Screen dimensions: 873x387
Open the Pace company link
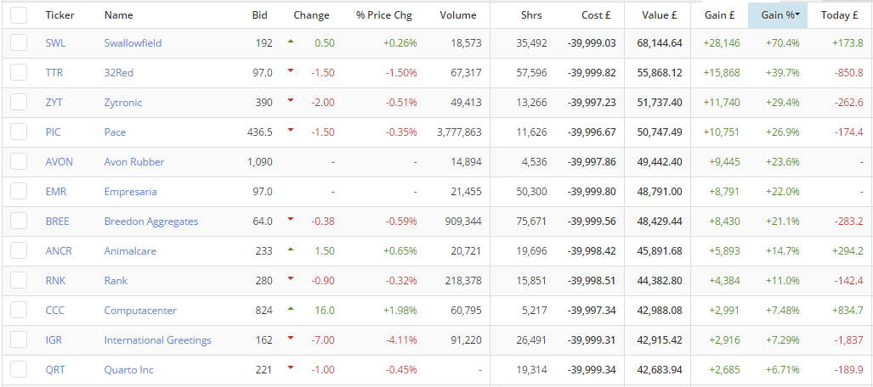pos(115,132)
